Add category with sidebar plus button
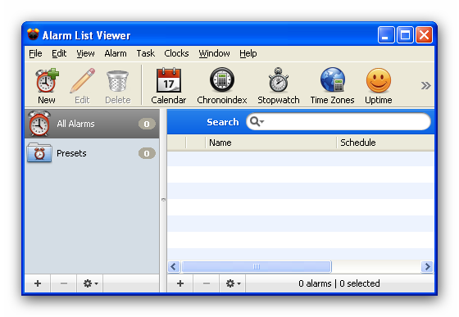 click(x=38, y=283)
